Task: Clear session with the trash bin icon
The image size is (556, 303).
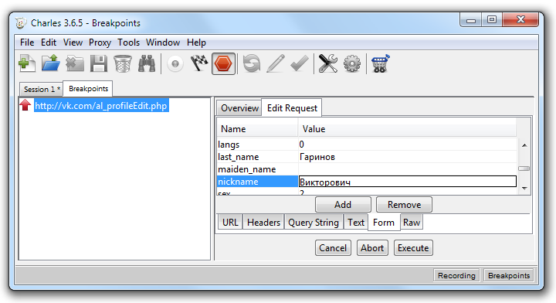Action: tap(123, 64)
